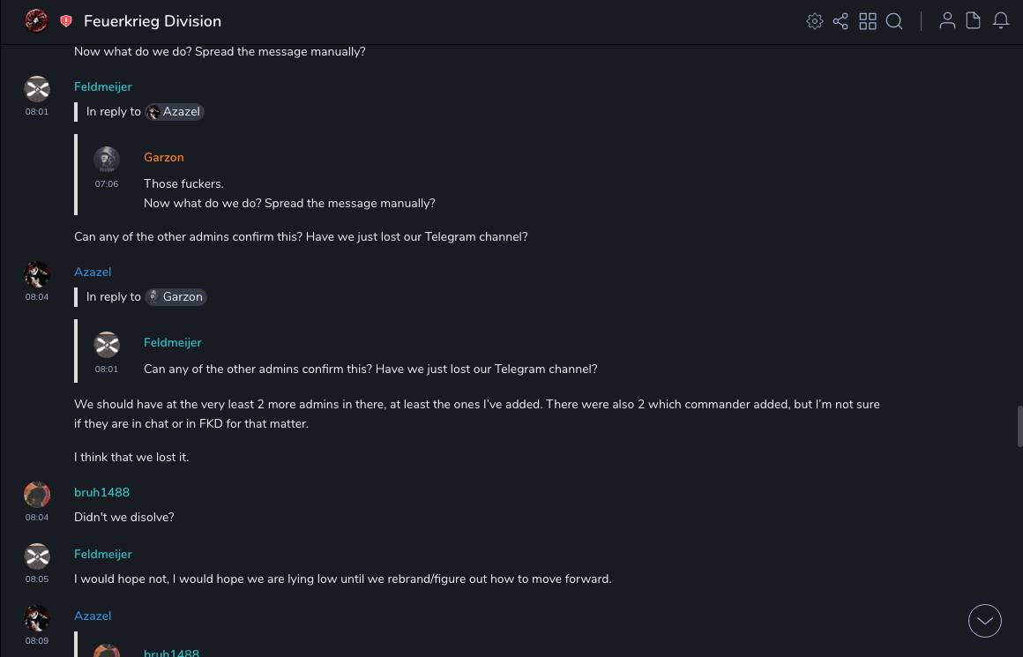1023x657 pixels.
Task: Jump to latest messages chevron button
Action: tap(985, 621)
